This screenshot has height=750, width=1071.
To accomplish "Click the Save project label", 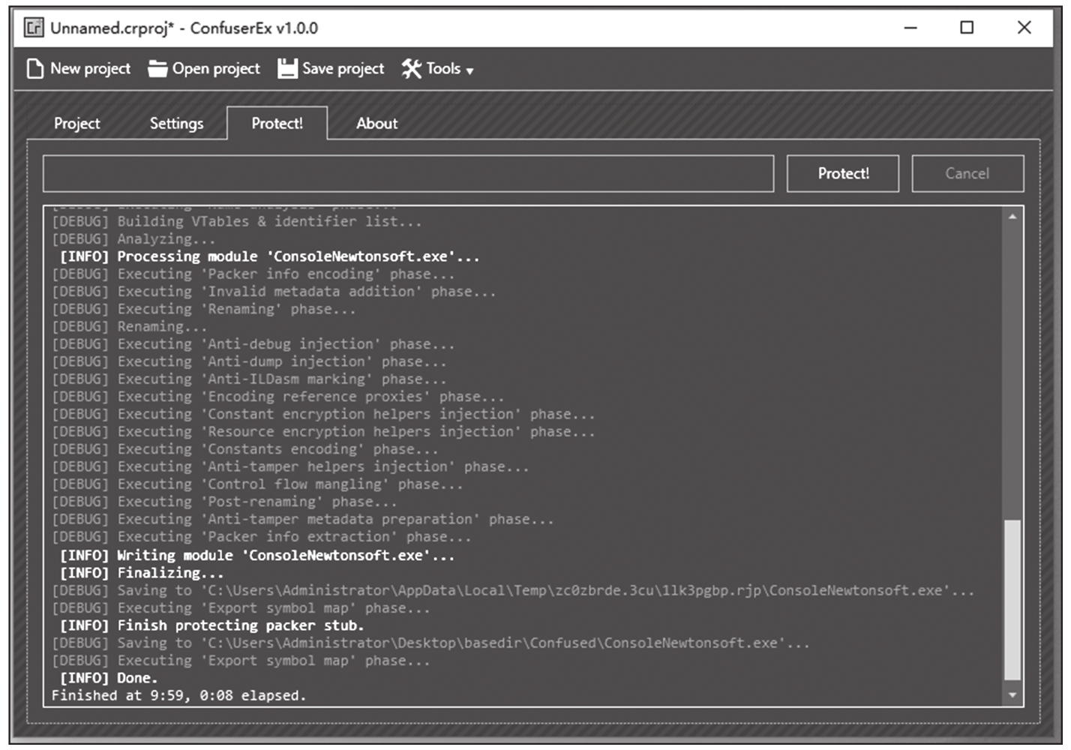I will click(x=343, y=69).
